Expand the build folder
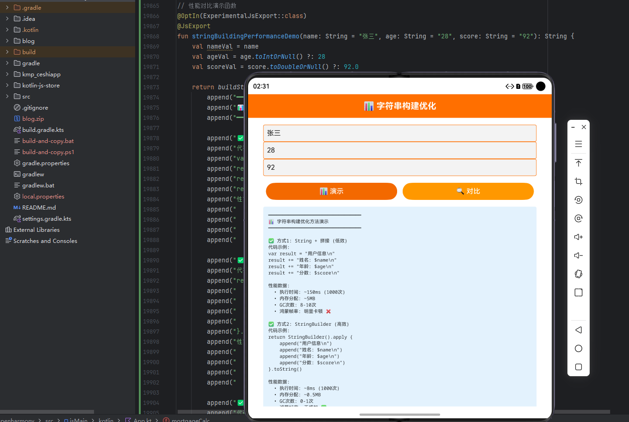The height and width of the screenshot is (422, 629). coord(7,52)
